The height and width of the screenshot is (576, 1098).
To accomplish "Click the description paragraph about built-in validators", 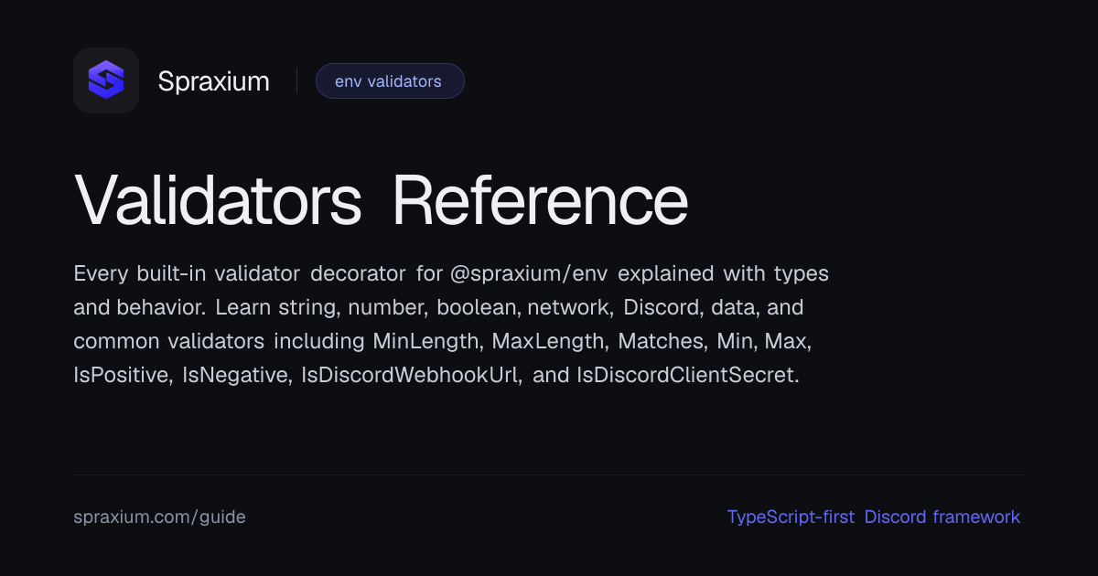I will (451, 325).
